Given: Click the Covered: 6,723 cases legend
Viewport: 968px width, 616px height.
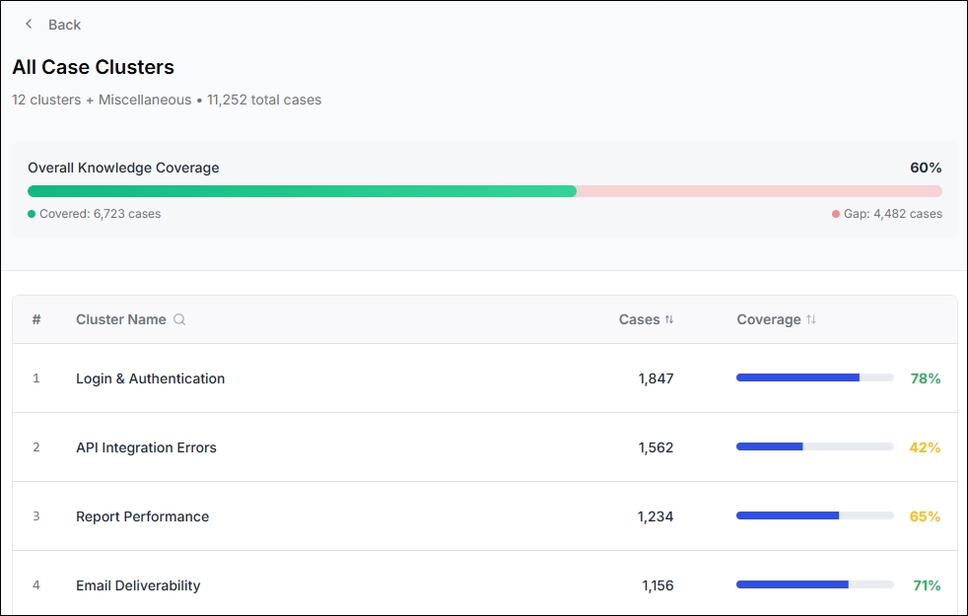Looking at the screenshot, I should [x=95, y=214].
